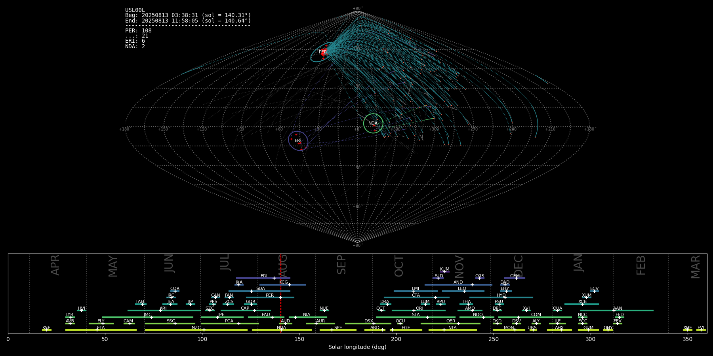The image size is (713, 356).
Task: Click the HYD shower label in timeline
Action: [501, 295]
